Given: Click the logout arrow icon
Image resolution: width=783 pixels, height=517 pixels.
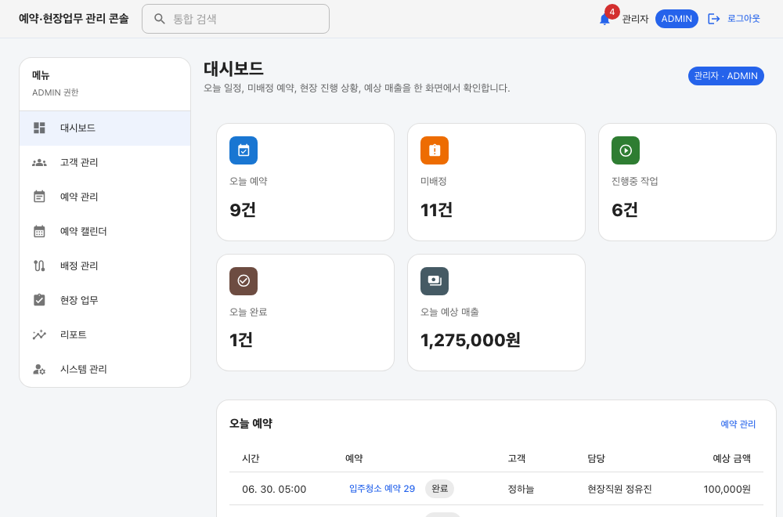Looking at the screenshot, I should (x=713, y=19).
